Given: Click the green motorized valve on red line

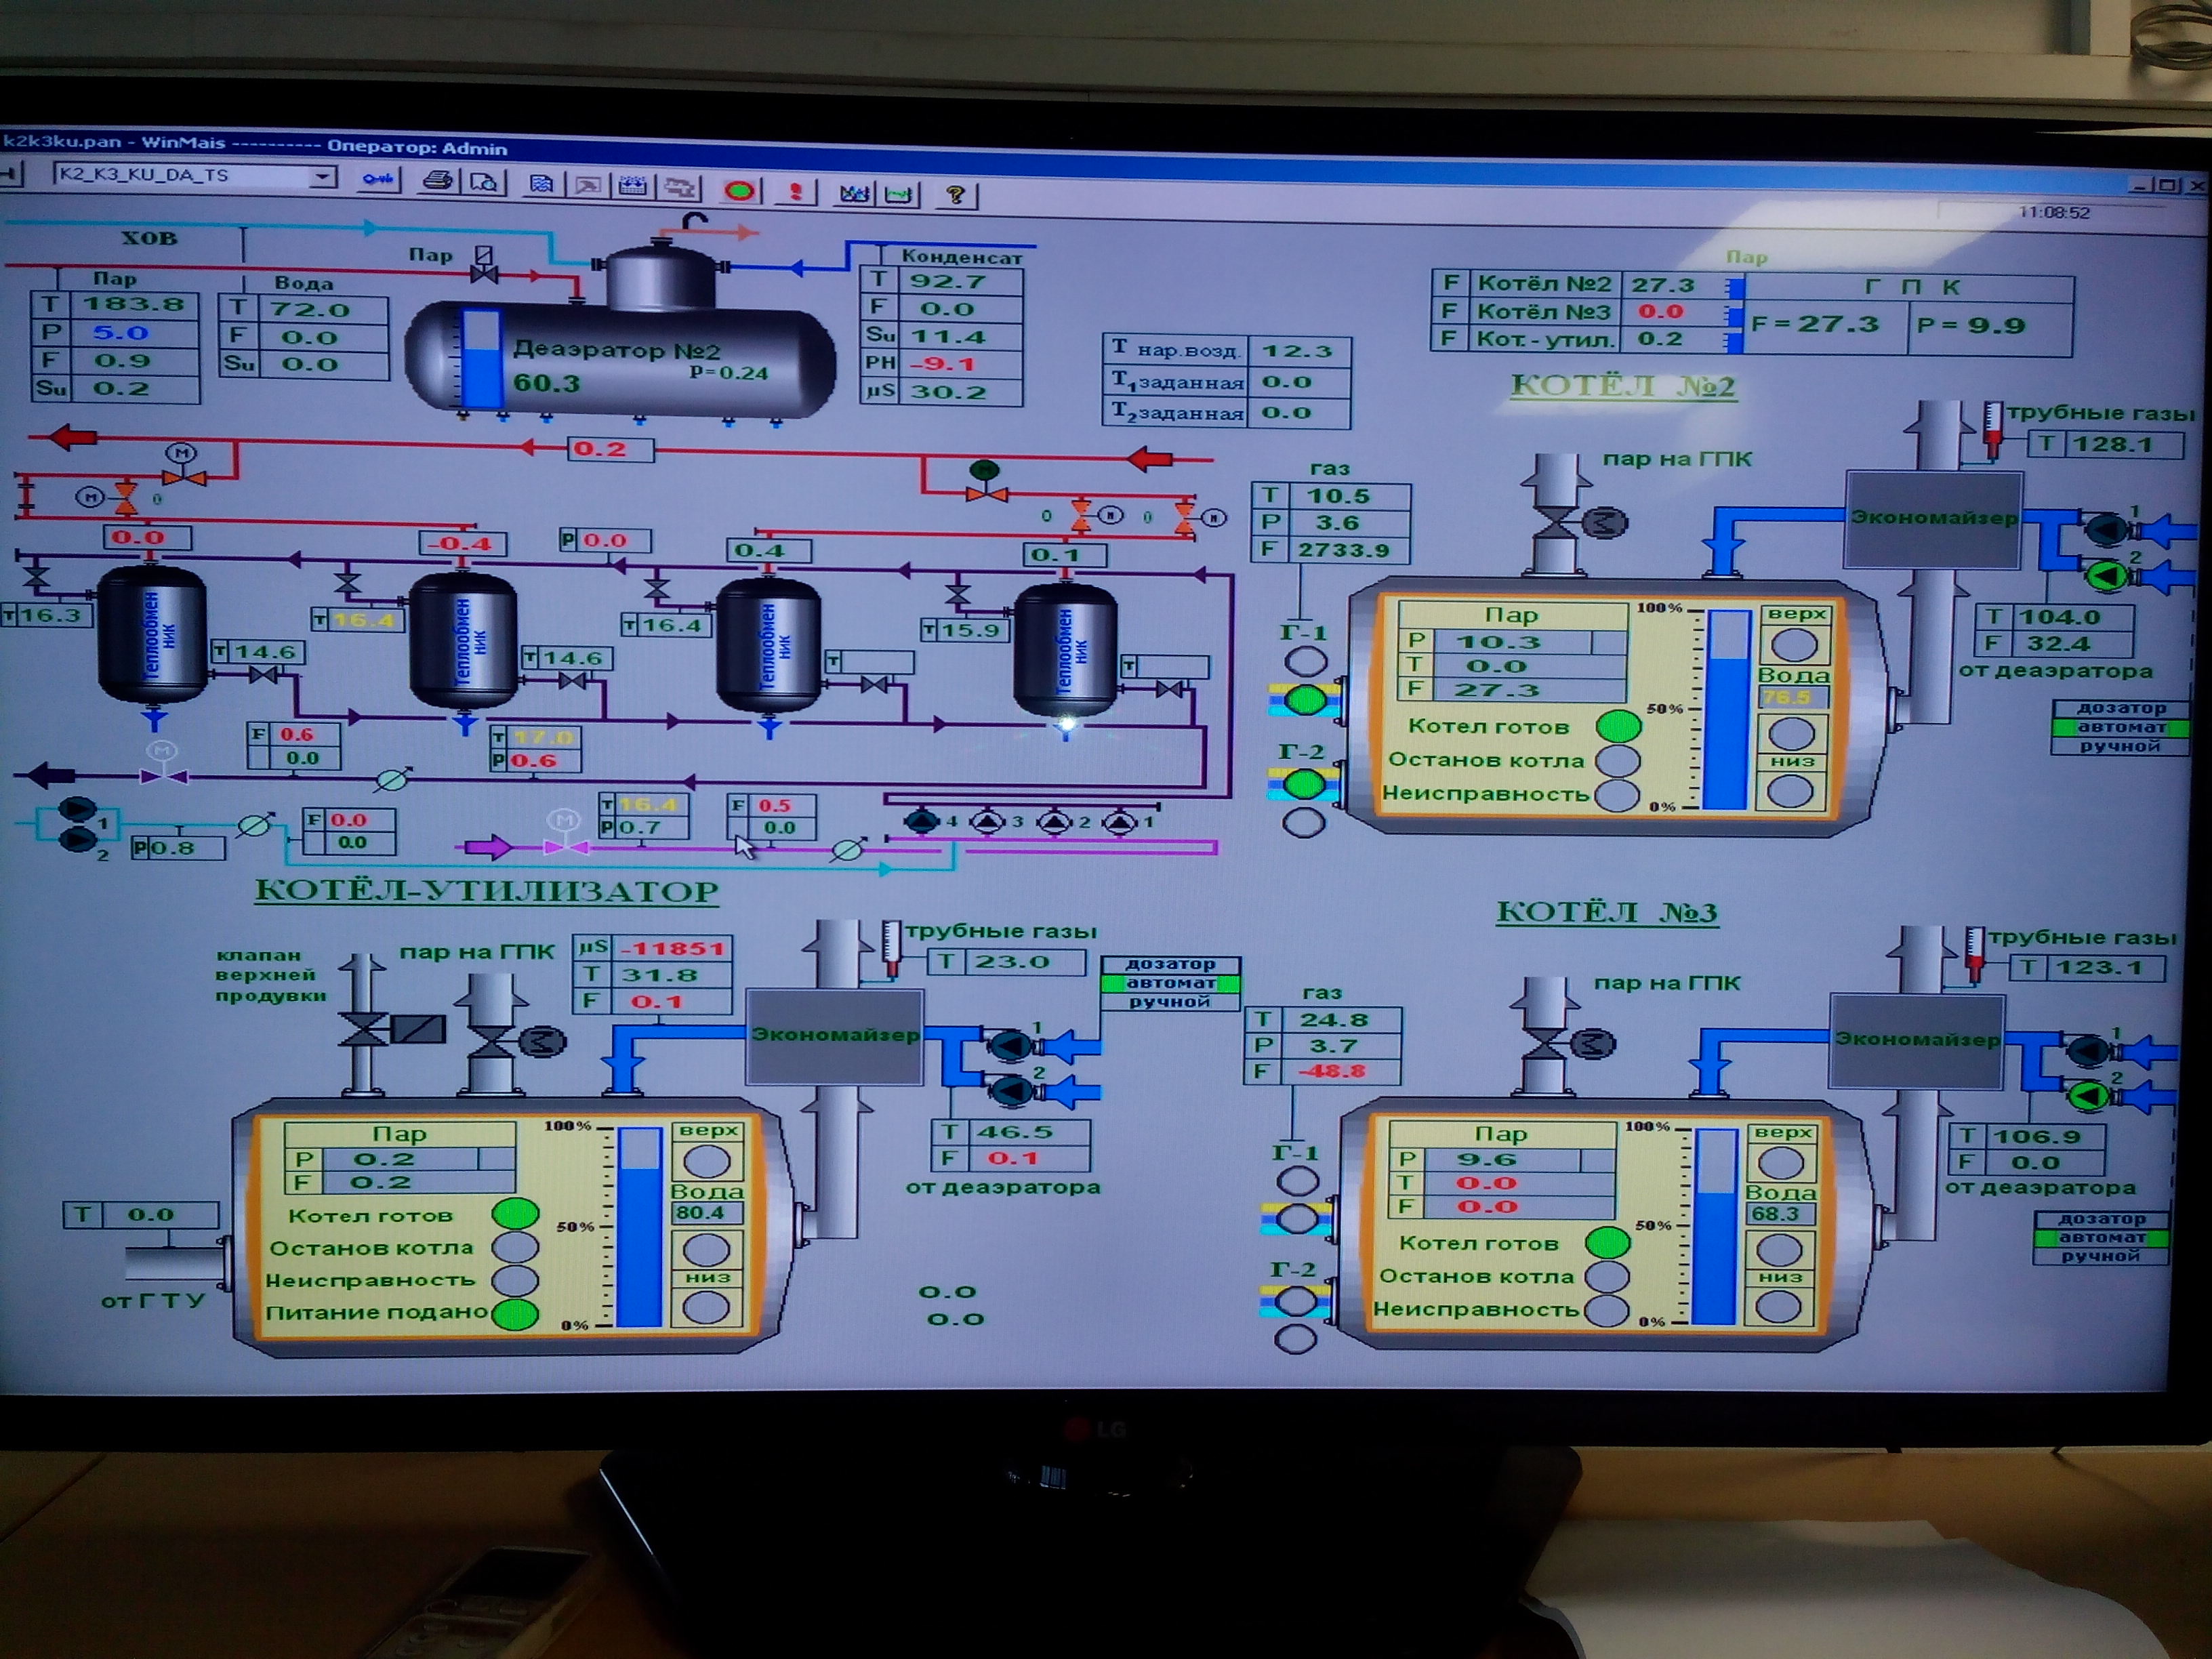Looking at the screenshot, I should [985, 481].
